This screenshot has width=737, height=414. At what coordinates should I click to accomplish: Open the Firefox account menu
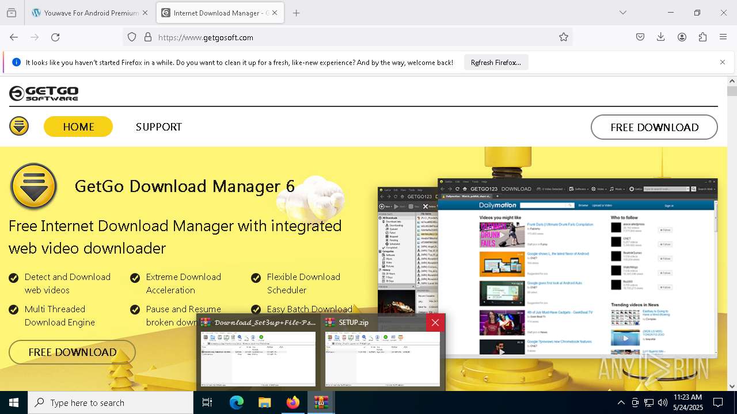tap(682, 37)
